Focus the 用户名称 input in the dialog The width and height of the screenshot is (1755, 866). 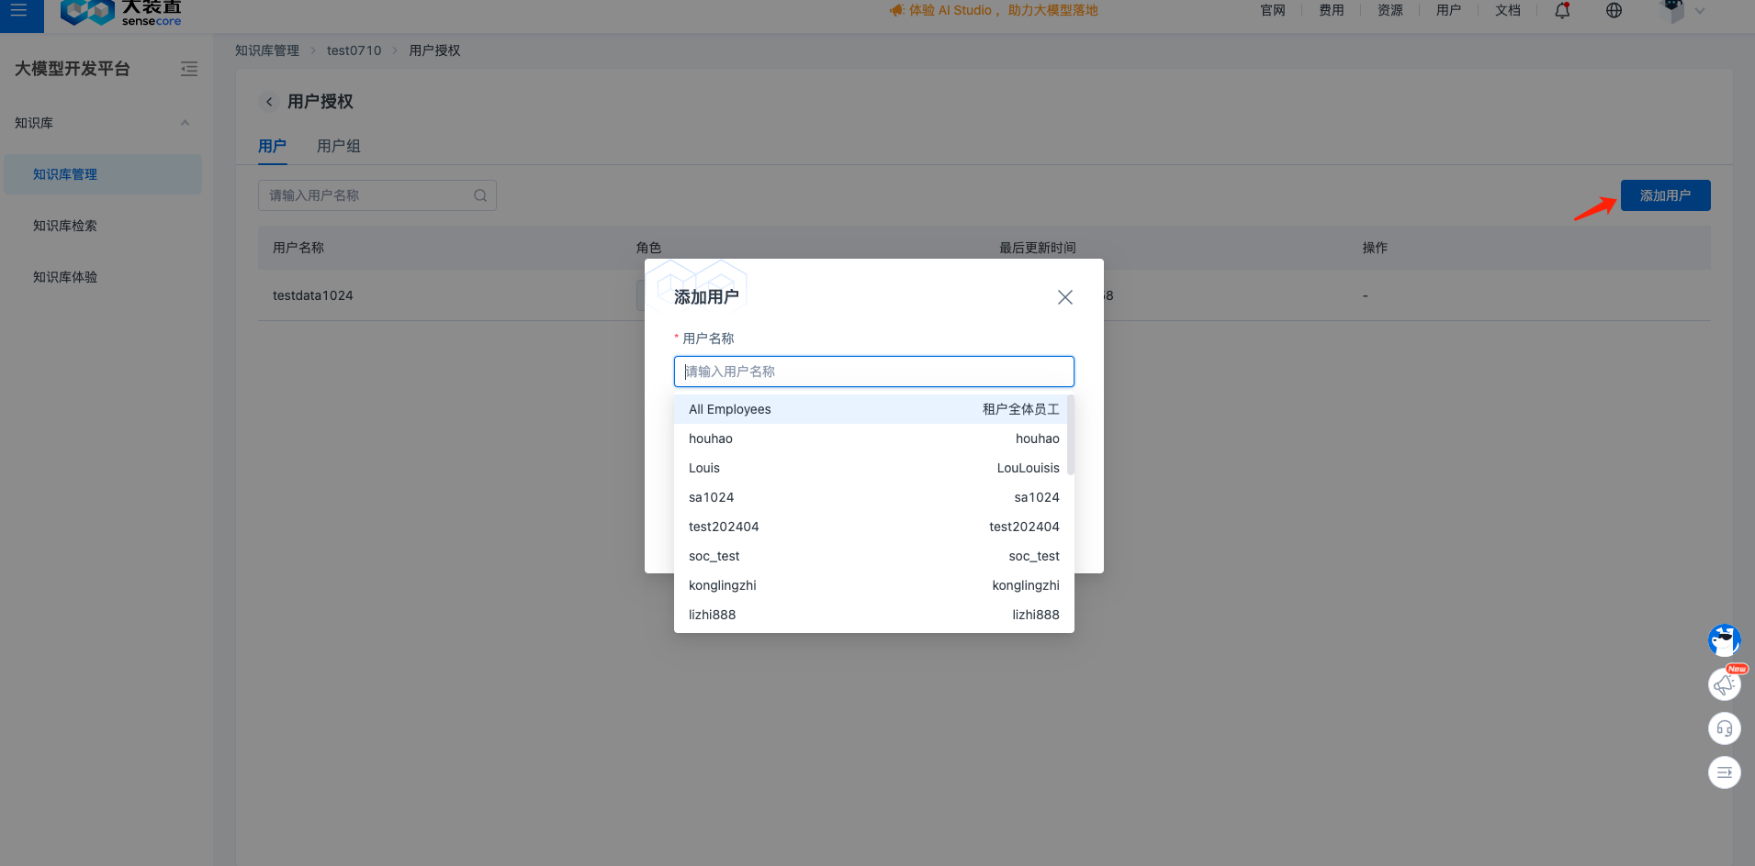pos(872,372)
